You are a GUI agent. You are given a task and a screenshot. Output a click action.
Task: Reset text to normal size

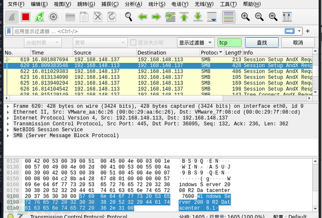click(x=273, y=17)
